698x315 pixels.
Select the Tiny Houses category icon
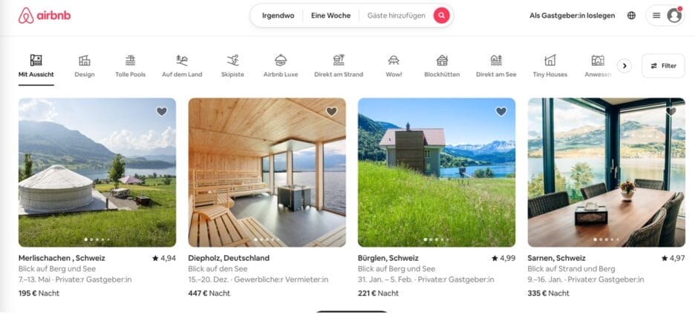point(549,60)
